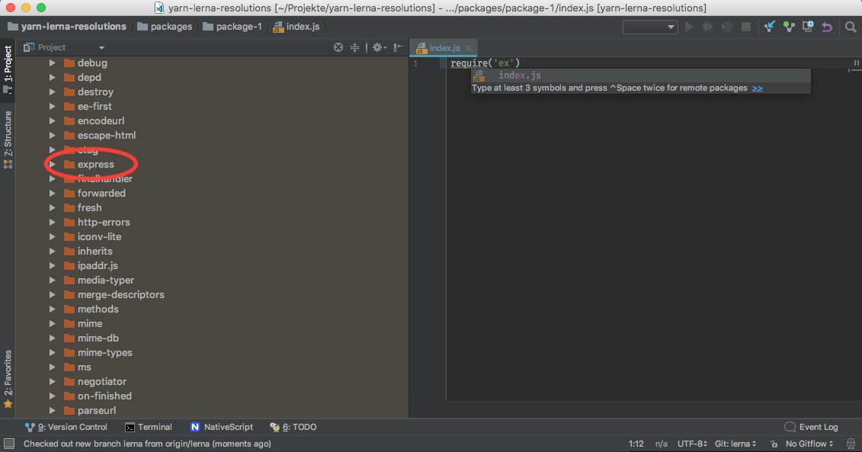The image size is (862, 452).
Task: Click the Commit changes VCS icon
Action: 789,27
